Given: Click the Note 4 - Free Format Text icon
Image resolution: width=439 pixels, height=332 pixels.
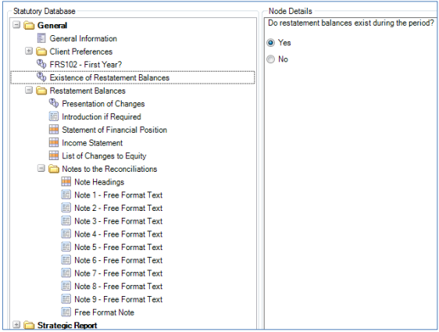Looking at the screenshot, I should (66, 234).
